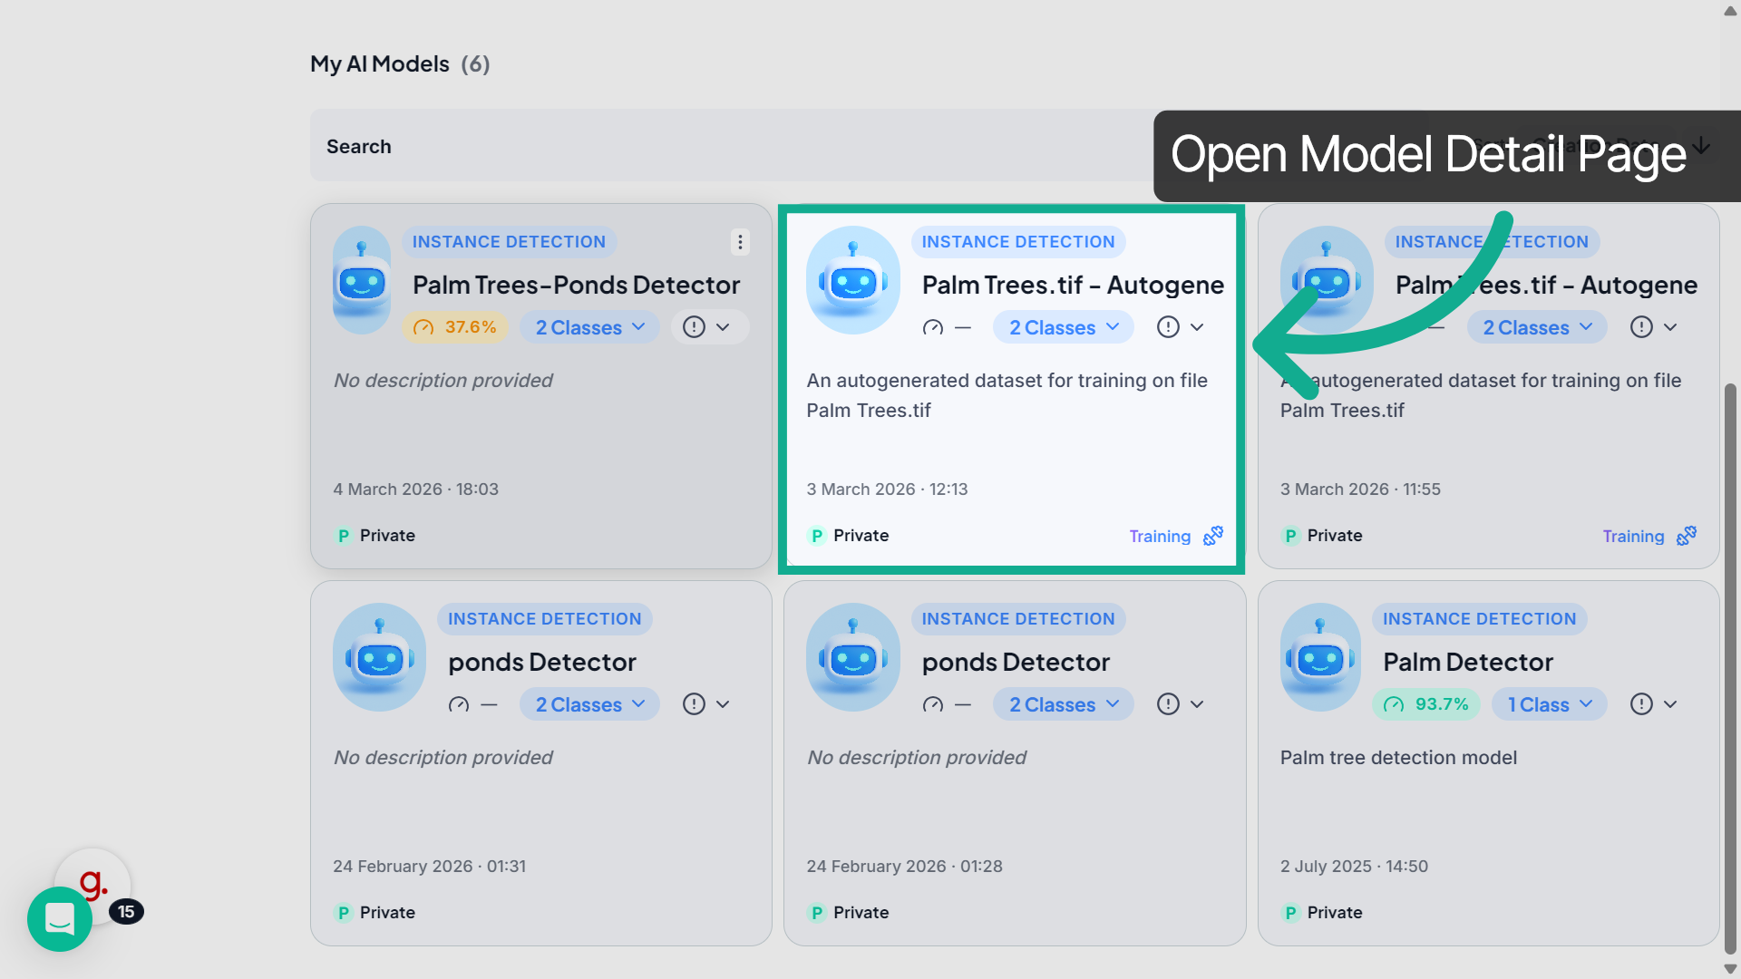The height and width of the screenshot is (979, 1741).
Task: Click the 'My AI Models (6)' heading
Action: (x=400, y=63)
